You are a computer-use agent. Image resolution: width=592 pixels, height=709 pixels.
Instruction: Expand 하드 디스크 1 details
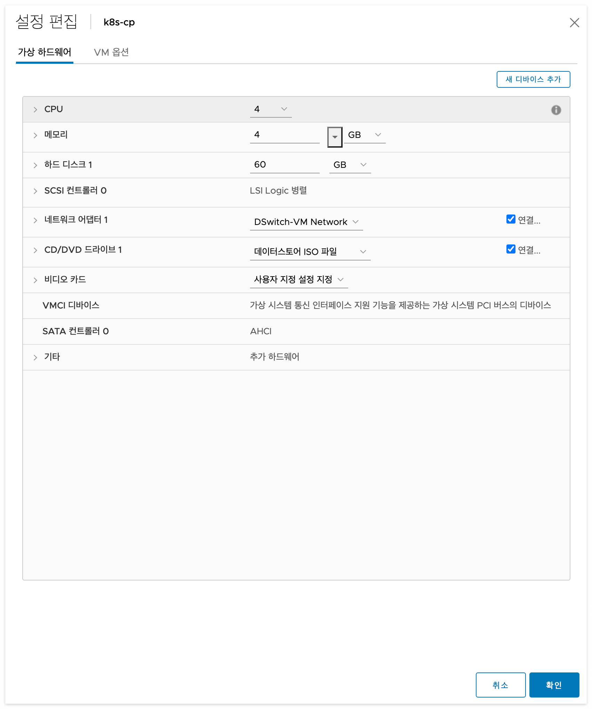tap(35, 165)
